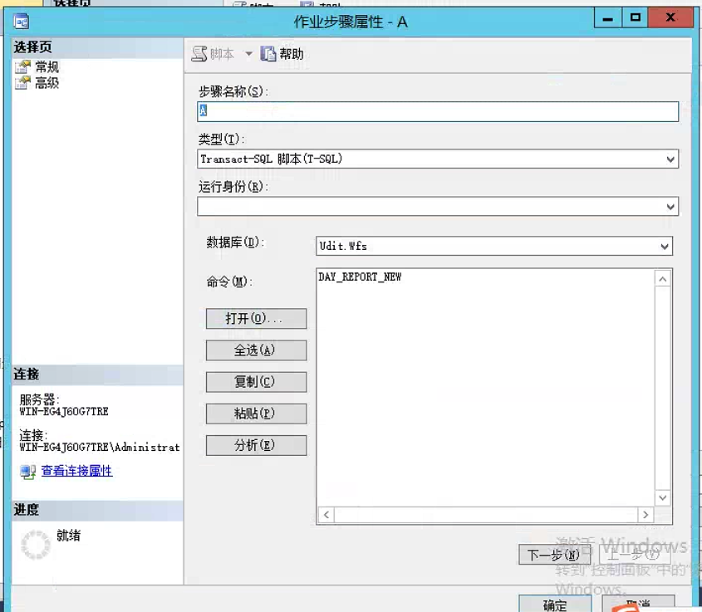Click the Parse (E) button
This screenshot has width=702, height=612.
pyautogui.click(x=256, y=445)
